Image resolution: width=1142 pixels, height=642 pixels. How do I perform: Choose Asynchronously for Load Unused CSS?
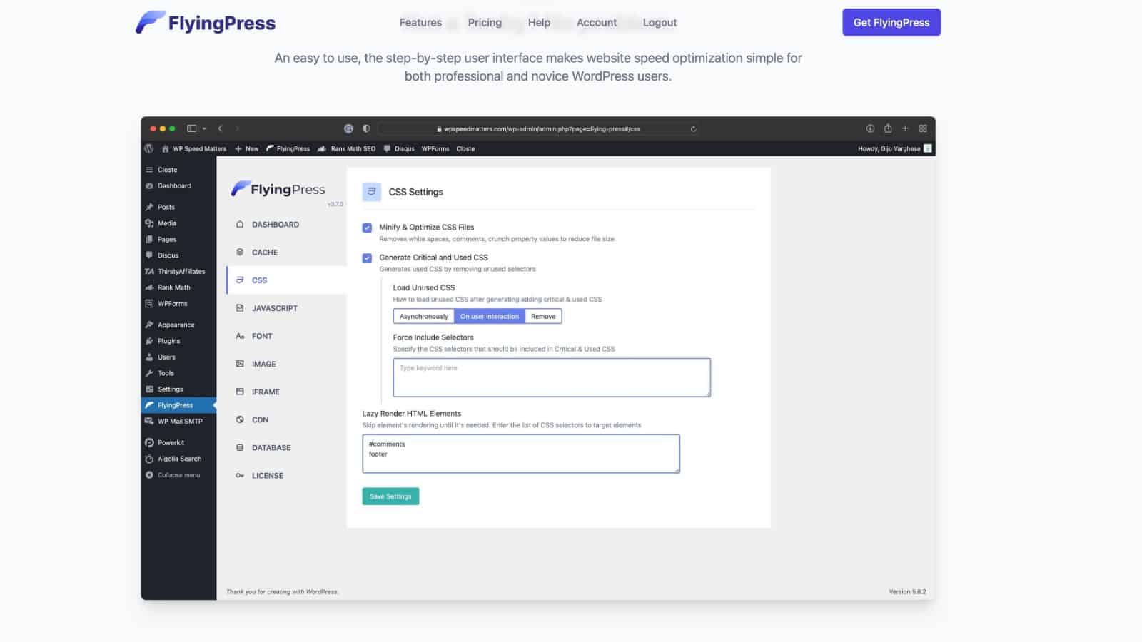coord(424,316)
